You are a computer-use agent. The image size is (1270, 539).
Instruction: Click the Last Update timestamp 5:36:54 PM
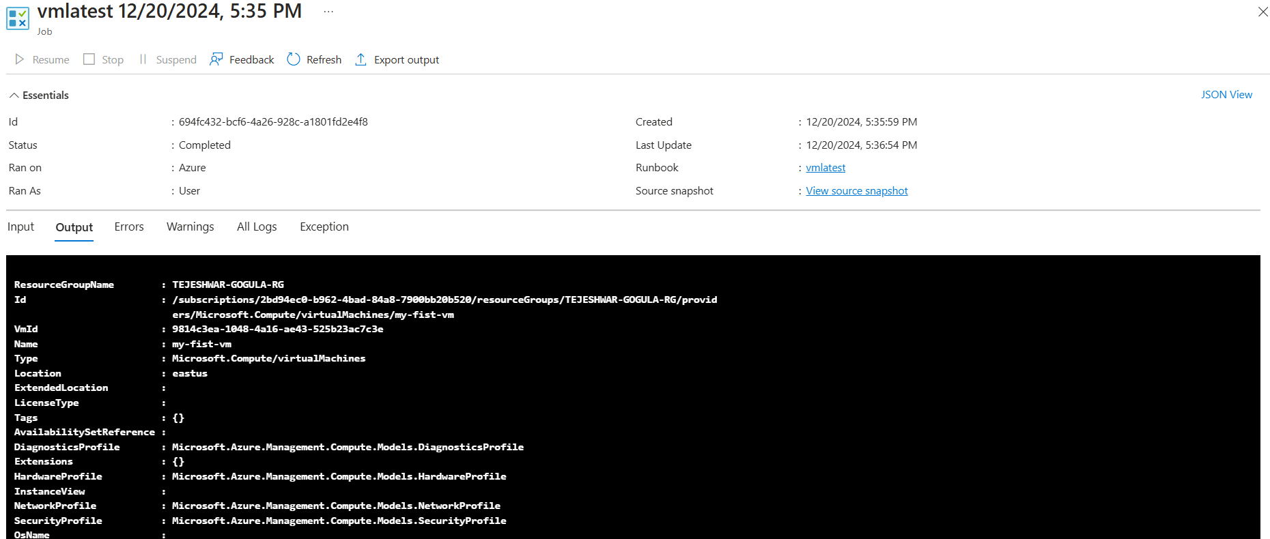point(862,145)
